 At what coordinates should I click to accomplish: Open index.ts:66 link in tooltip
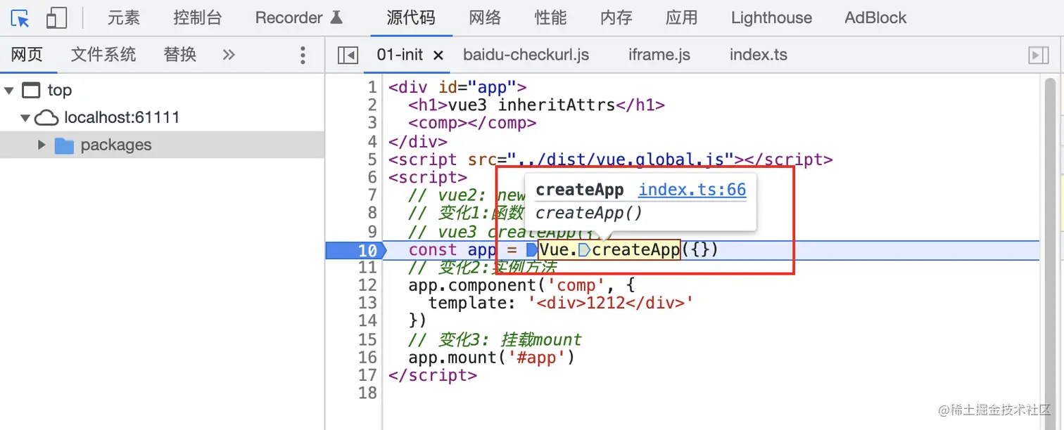692,189
